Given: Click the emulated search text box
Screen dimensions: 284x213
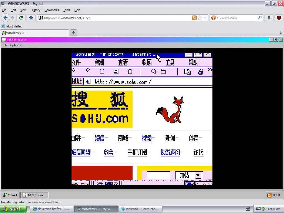Looking at the screenshot, I should click(x=158, y=176).
